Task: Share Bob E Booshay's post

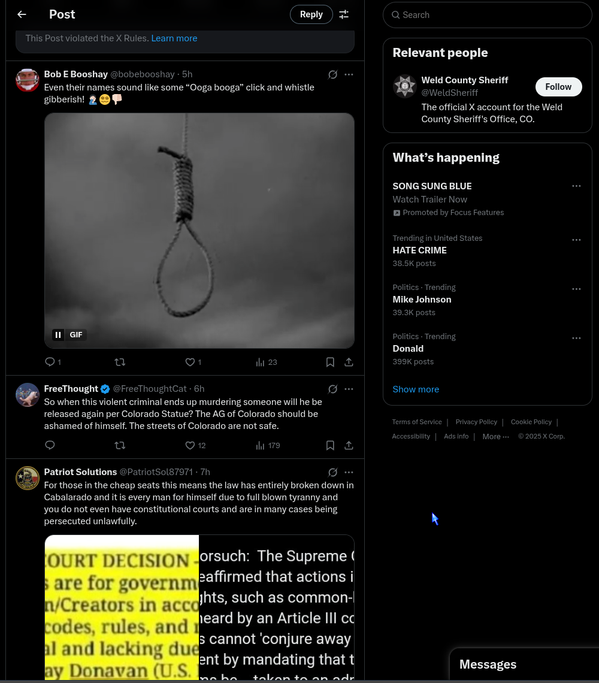Action: 349,362
